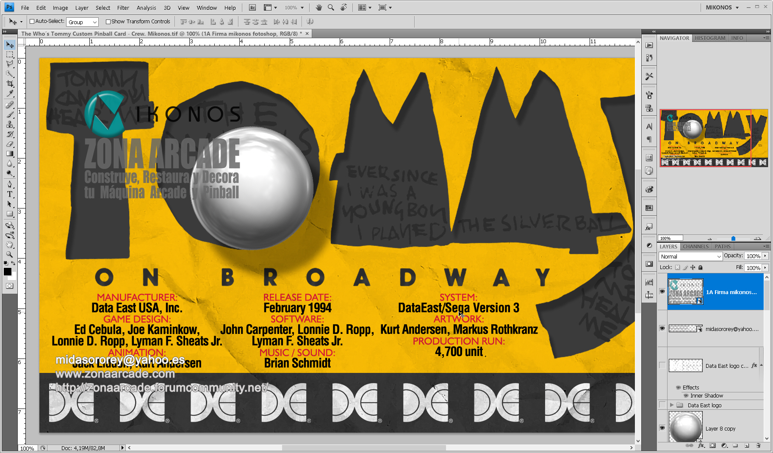Image resolution: width=773 pixels, height=453 pixels.
Task: Show the Data East logo c... layer
Action: [x=662, y=365]
